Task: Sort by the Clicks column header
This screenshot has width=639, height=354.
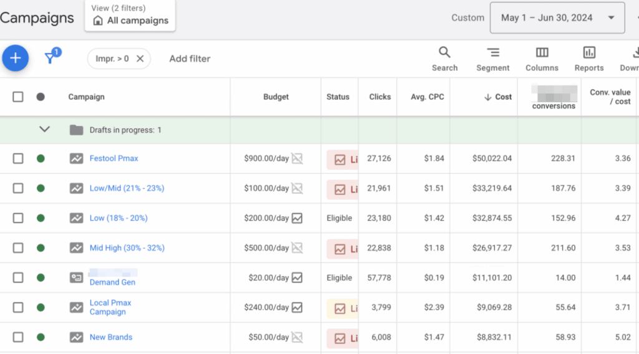Action: pos(379,97)
